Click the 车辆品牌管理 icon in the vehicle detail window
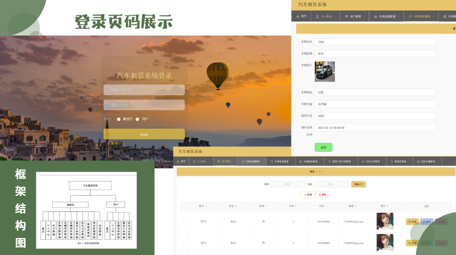Image resolution: width=456 pixels, height=255 pixels. point(375,17)
